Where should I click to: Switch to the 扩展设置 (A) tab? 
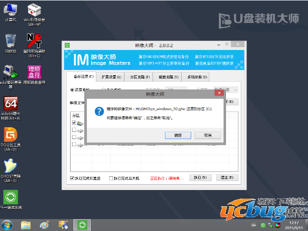coord(111,77)
